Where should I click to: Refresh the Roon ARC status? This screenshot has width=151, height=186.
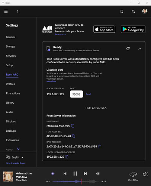[x=128, y=48]
